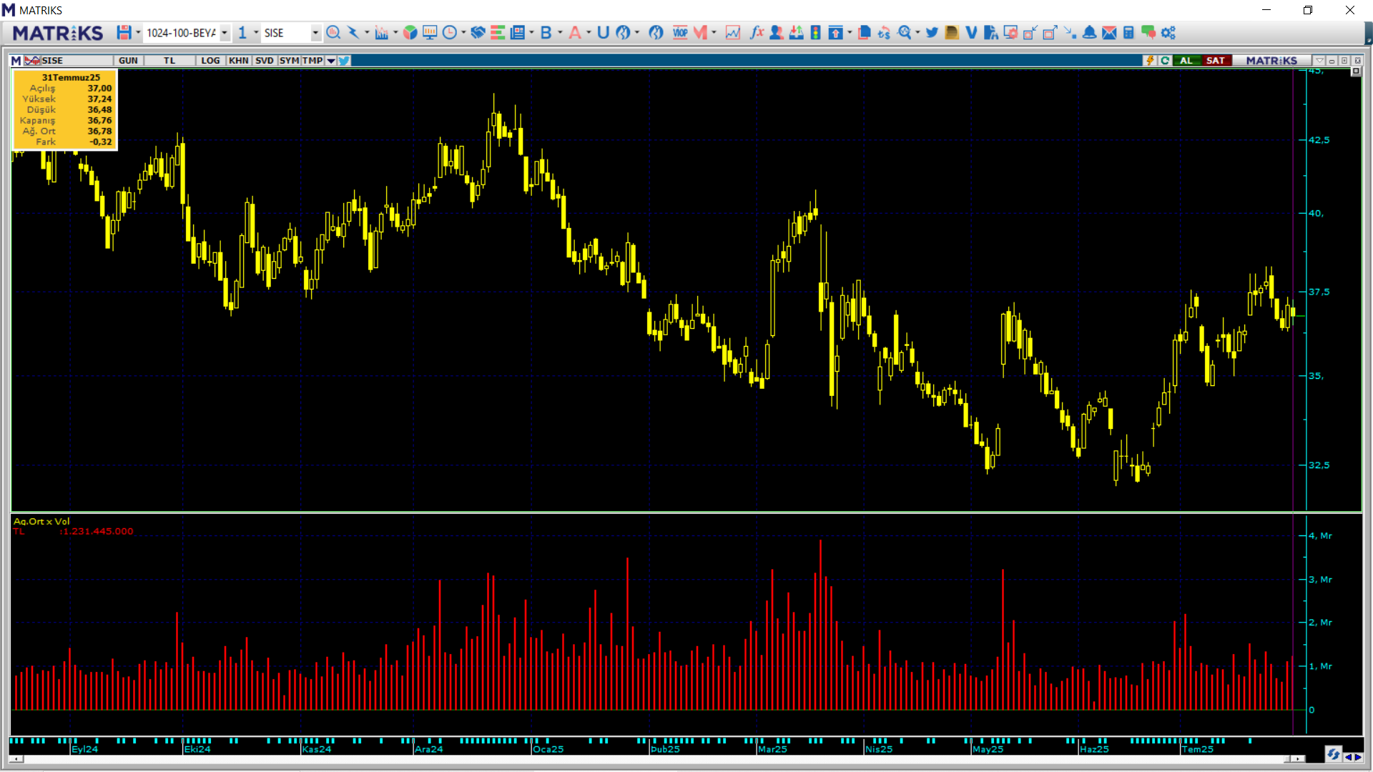The image size is (1373, 772).
Task: Open the fx formula icon
Action: [757, 33]
